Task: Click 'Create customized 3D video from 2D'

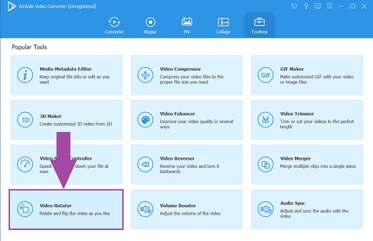Action: (76, 124)
